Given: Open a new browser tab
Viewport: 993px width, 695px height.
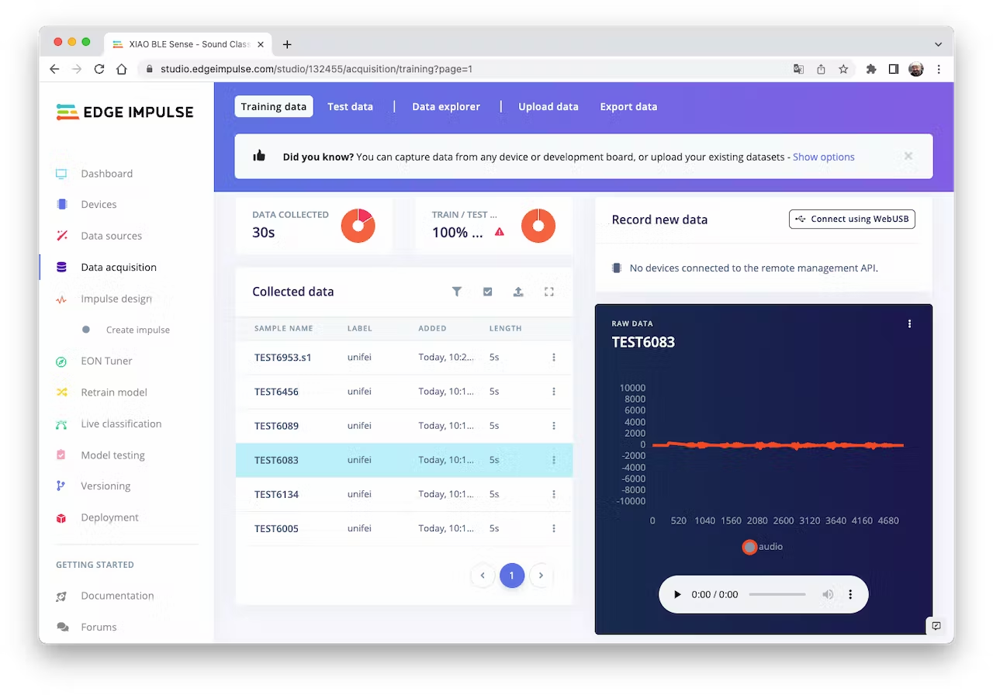Looking at the screenshot, I should (x=287, y=44).
